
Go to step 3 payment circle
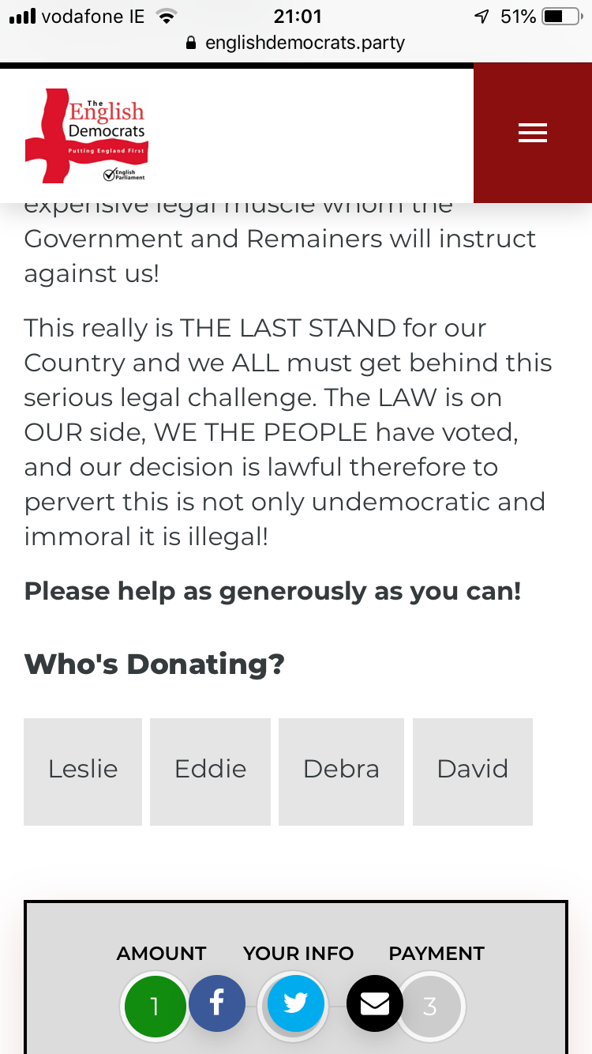431,1006
